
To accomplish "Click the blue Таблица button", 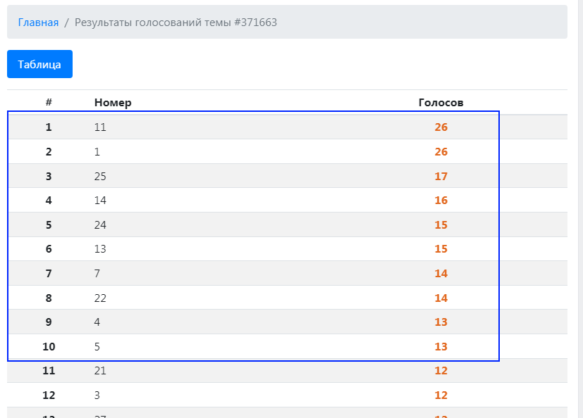I will [x=39, y=65].
